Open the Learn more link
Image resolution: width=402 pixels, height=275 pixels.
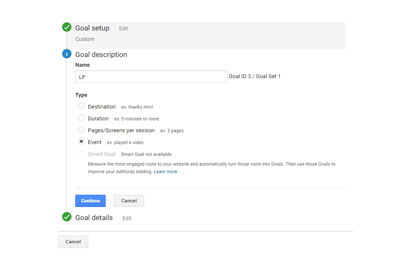pos(165,172)
